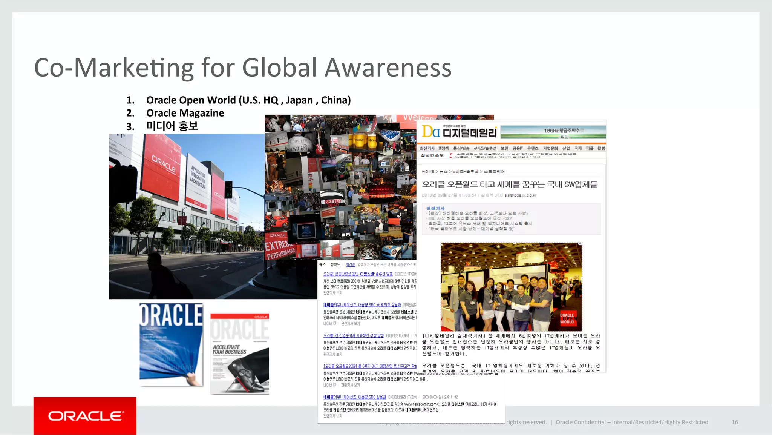This screenshot has height=435, width=772.
Task: Click the 디지털데일리 logo in news header
Action: [x=459, y=132]
